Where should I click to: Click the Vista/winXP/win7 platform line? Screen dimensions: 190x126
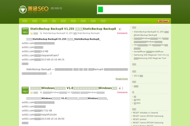point(40,55)
